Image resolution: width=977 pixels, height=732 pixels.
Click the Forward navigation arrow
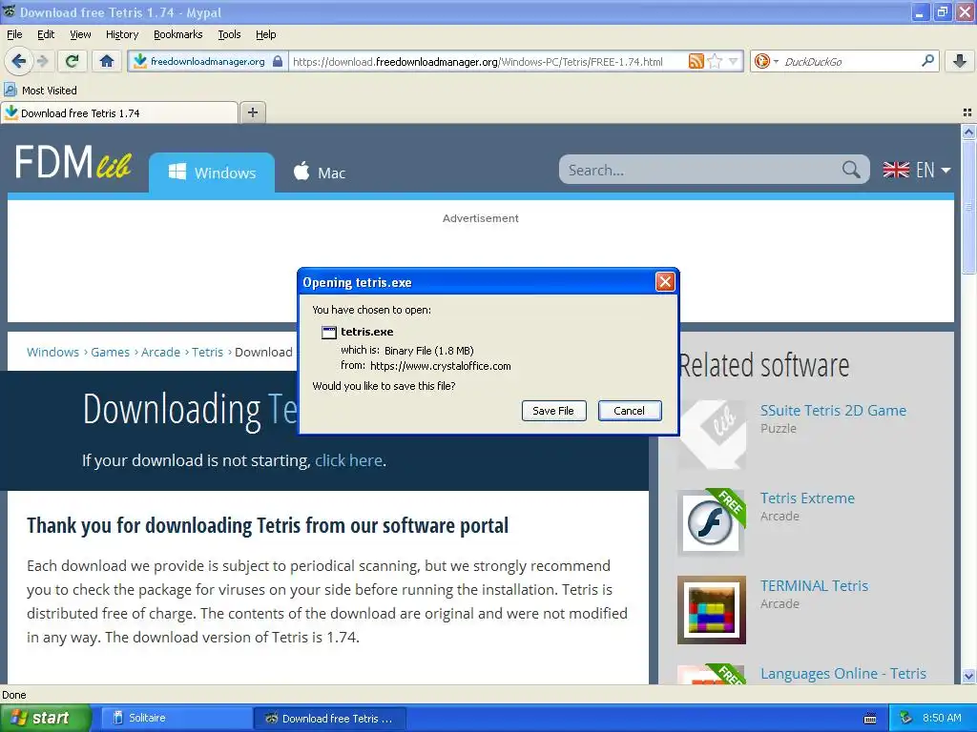[x=42, y=61]
